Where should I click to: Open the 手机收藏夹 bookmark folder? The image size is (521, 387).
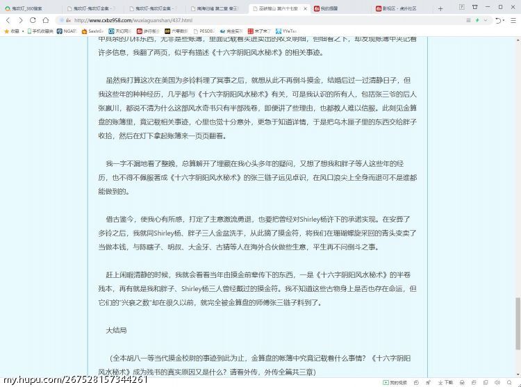click(x=40, y=31)
